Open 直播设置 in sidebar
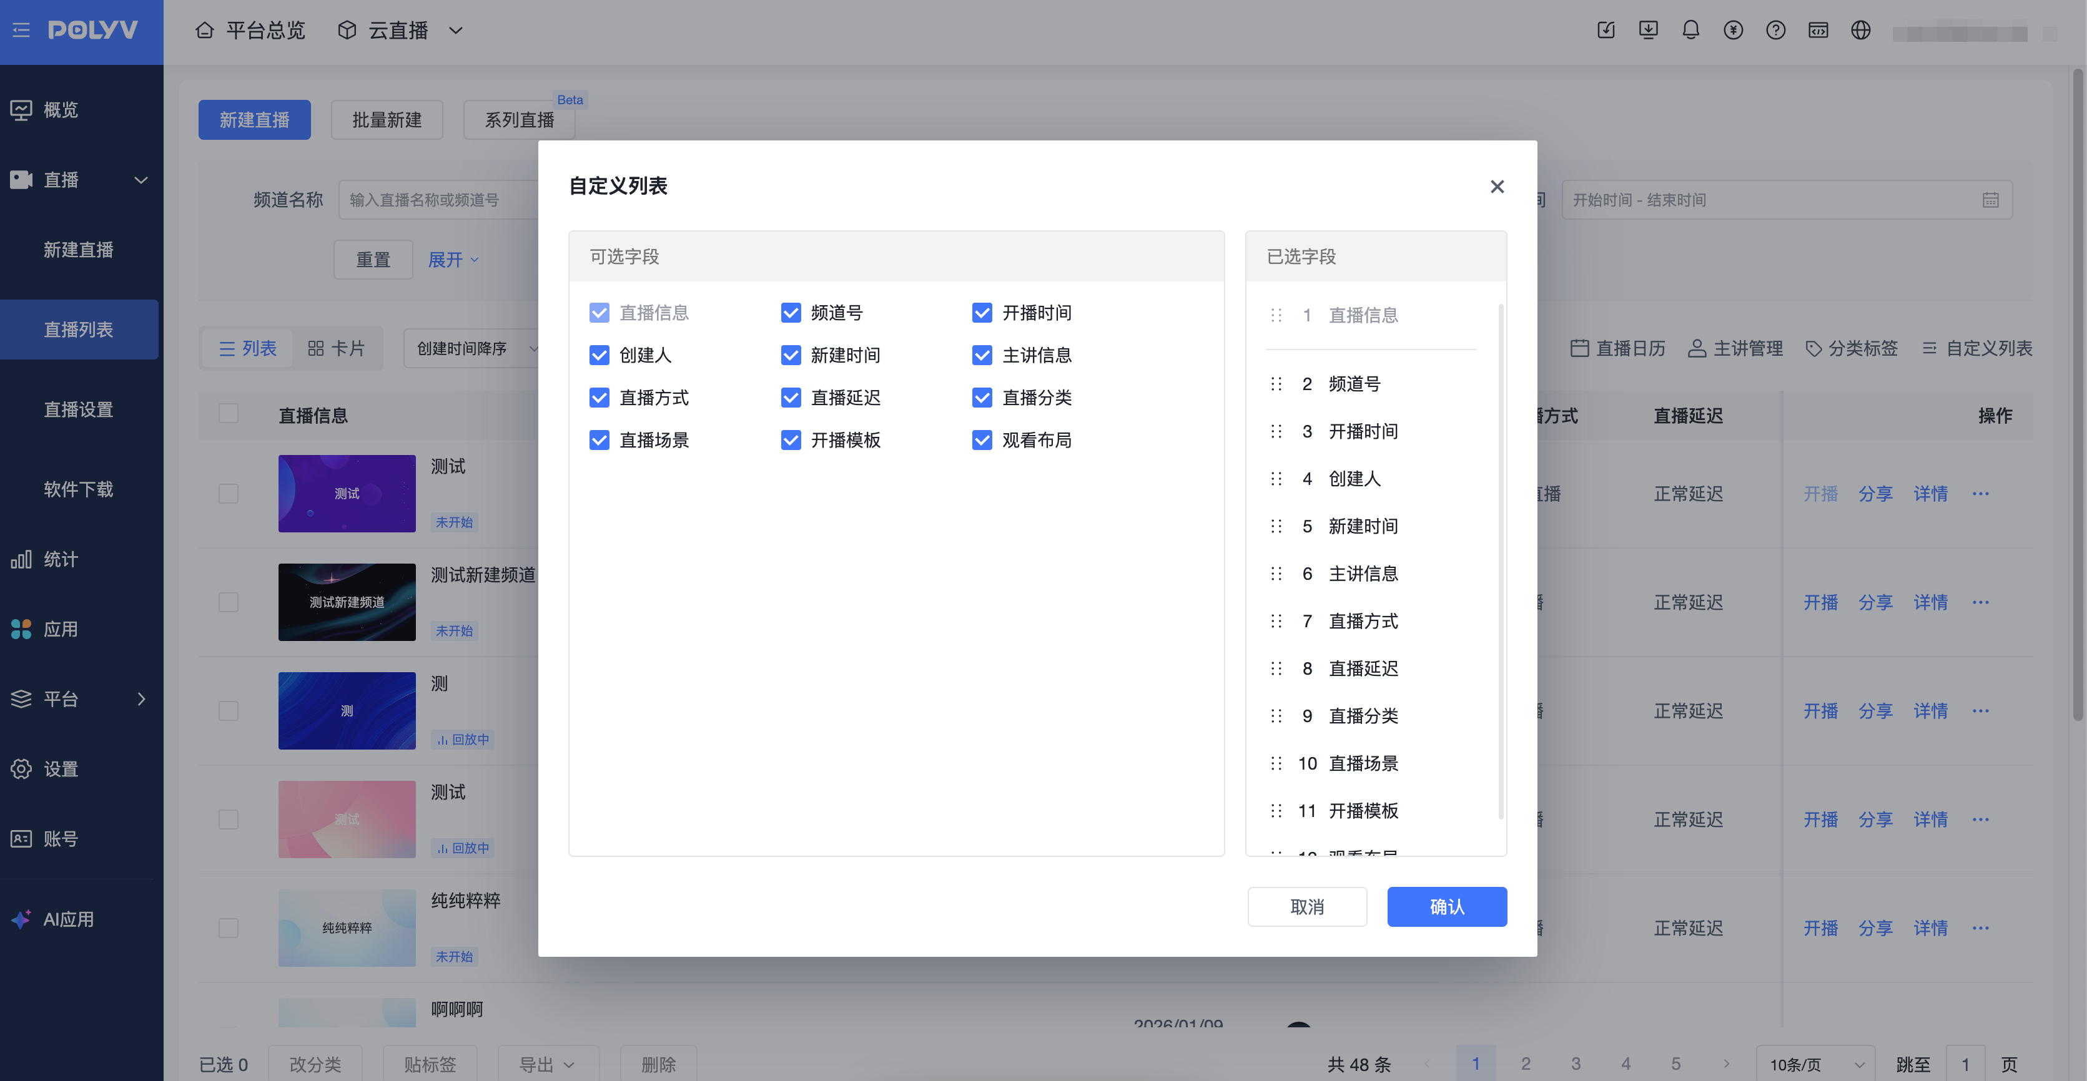Screen dimensions: 2087x1081 79,409
